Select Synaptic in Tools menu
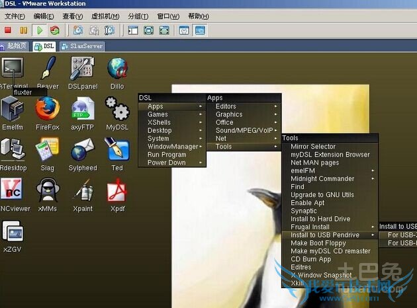417x308 pixels. (304, 211)
